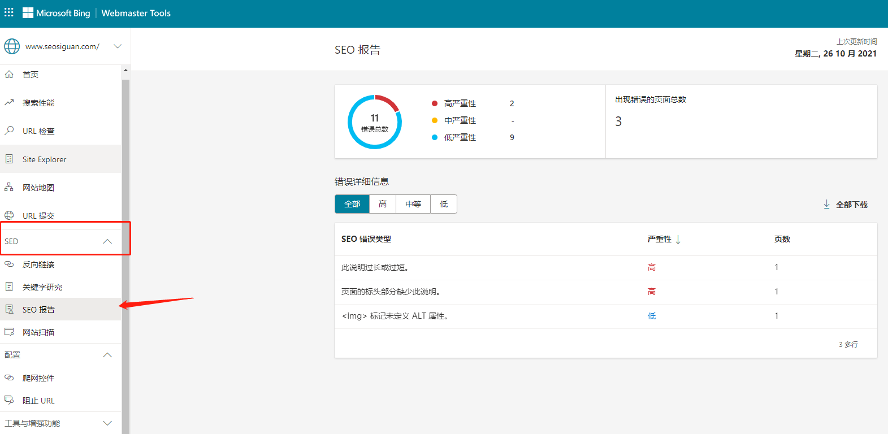Click the 3 多行 row count text

coord(848,344)
